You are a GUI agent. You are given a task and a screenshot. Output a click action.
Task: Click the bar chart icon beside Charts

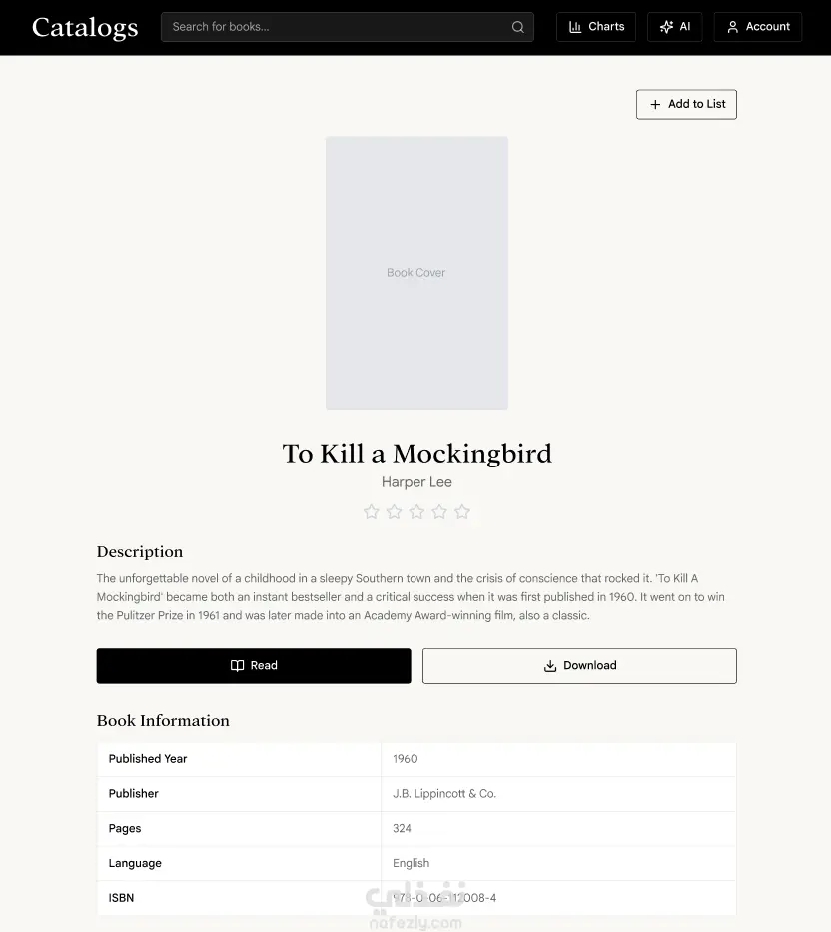[574, 27]
